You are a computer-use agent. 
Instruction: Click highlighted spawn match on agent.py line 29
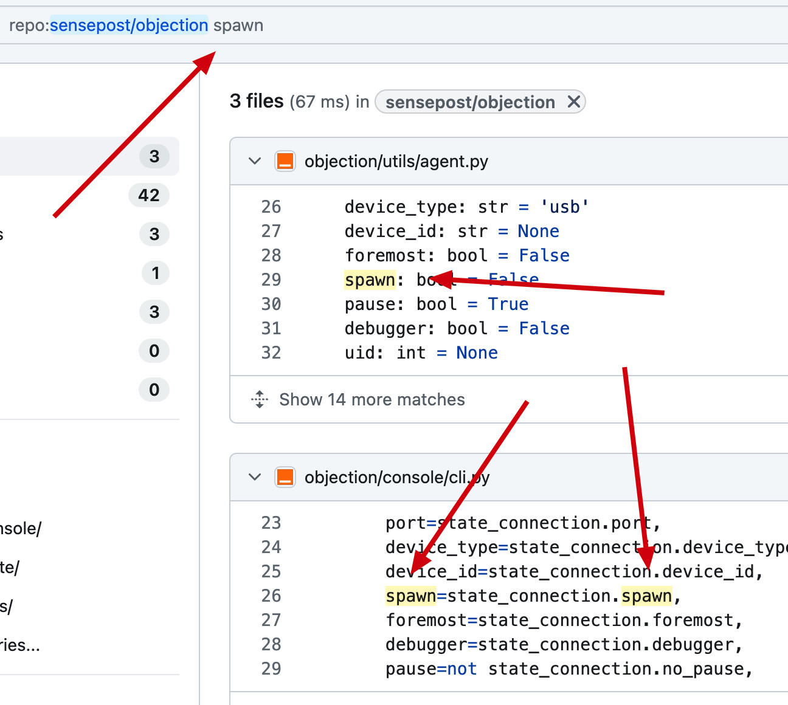pos(370,280)
